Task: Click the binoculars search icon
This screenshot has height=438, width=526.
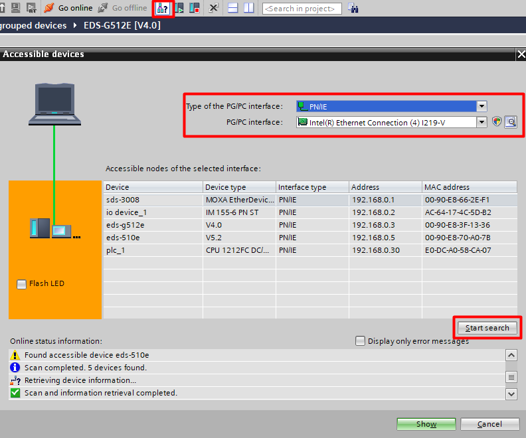Action: [353, 9]
